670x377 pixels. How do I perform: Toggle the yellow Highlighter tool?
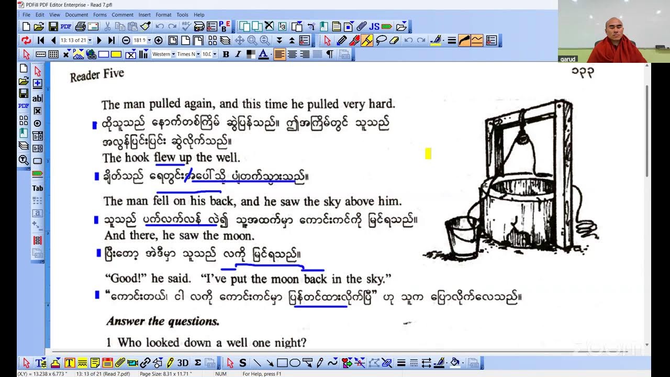pyautogui.click(x=367, y=40)
